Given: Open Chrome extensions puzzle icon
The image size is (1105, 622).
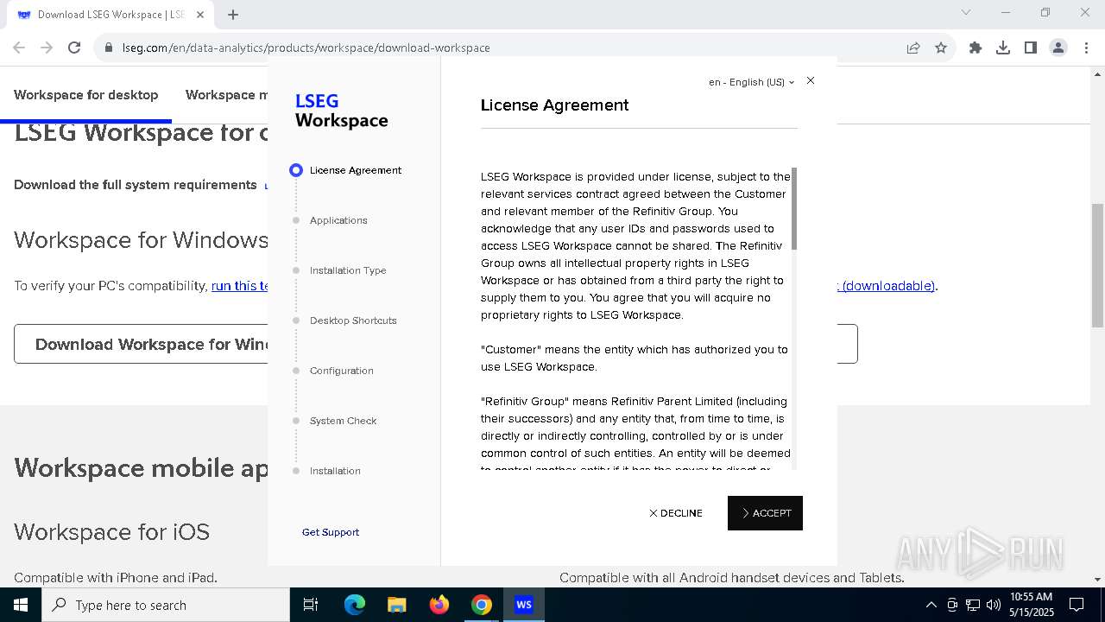Looking at the screenshot, I should tap(976, 48).
